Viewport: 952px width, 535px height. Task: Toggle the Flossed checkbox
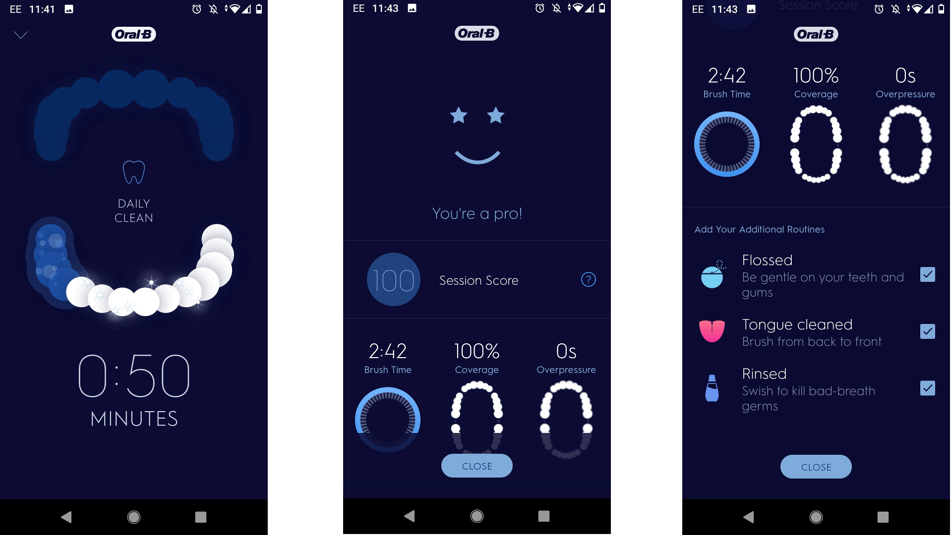[927, 274]
